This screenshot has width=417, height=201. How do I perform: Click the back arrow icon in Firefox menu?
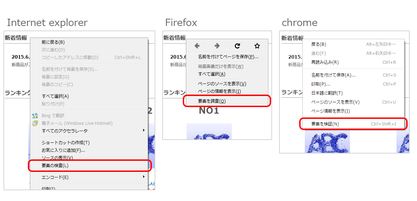[x=197, y=46]
